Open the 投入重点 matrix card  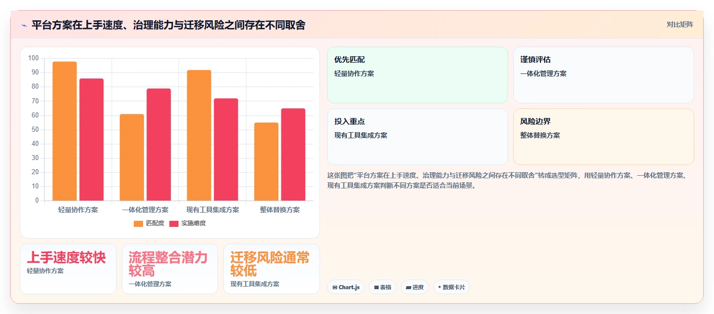417,137
